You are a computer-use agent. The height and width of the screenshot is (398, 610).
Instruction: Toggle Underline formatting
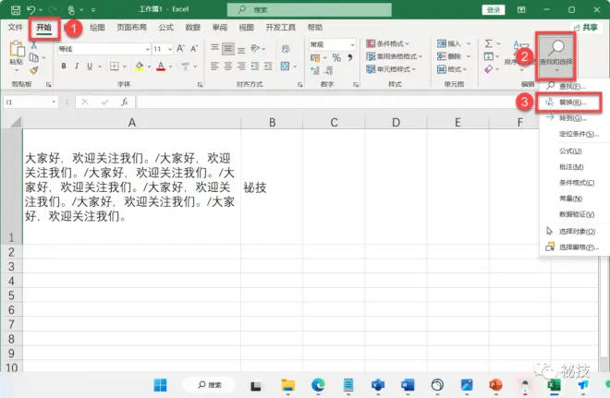[90, 66]
